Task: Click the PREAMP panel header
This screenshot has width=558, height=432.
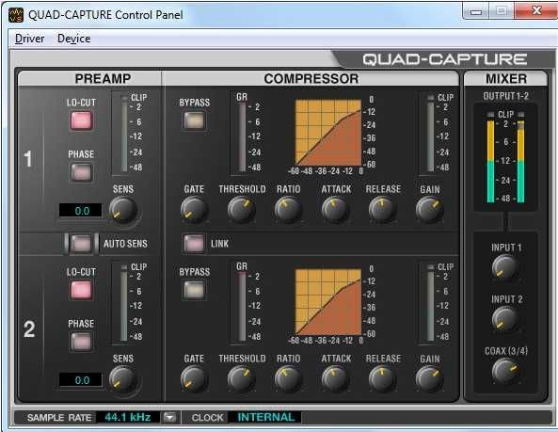Action: coord(103,79)
